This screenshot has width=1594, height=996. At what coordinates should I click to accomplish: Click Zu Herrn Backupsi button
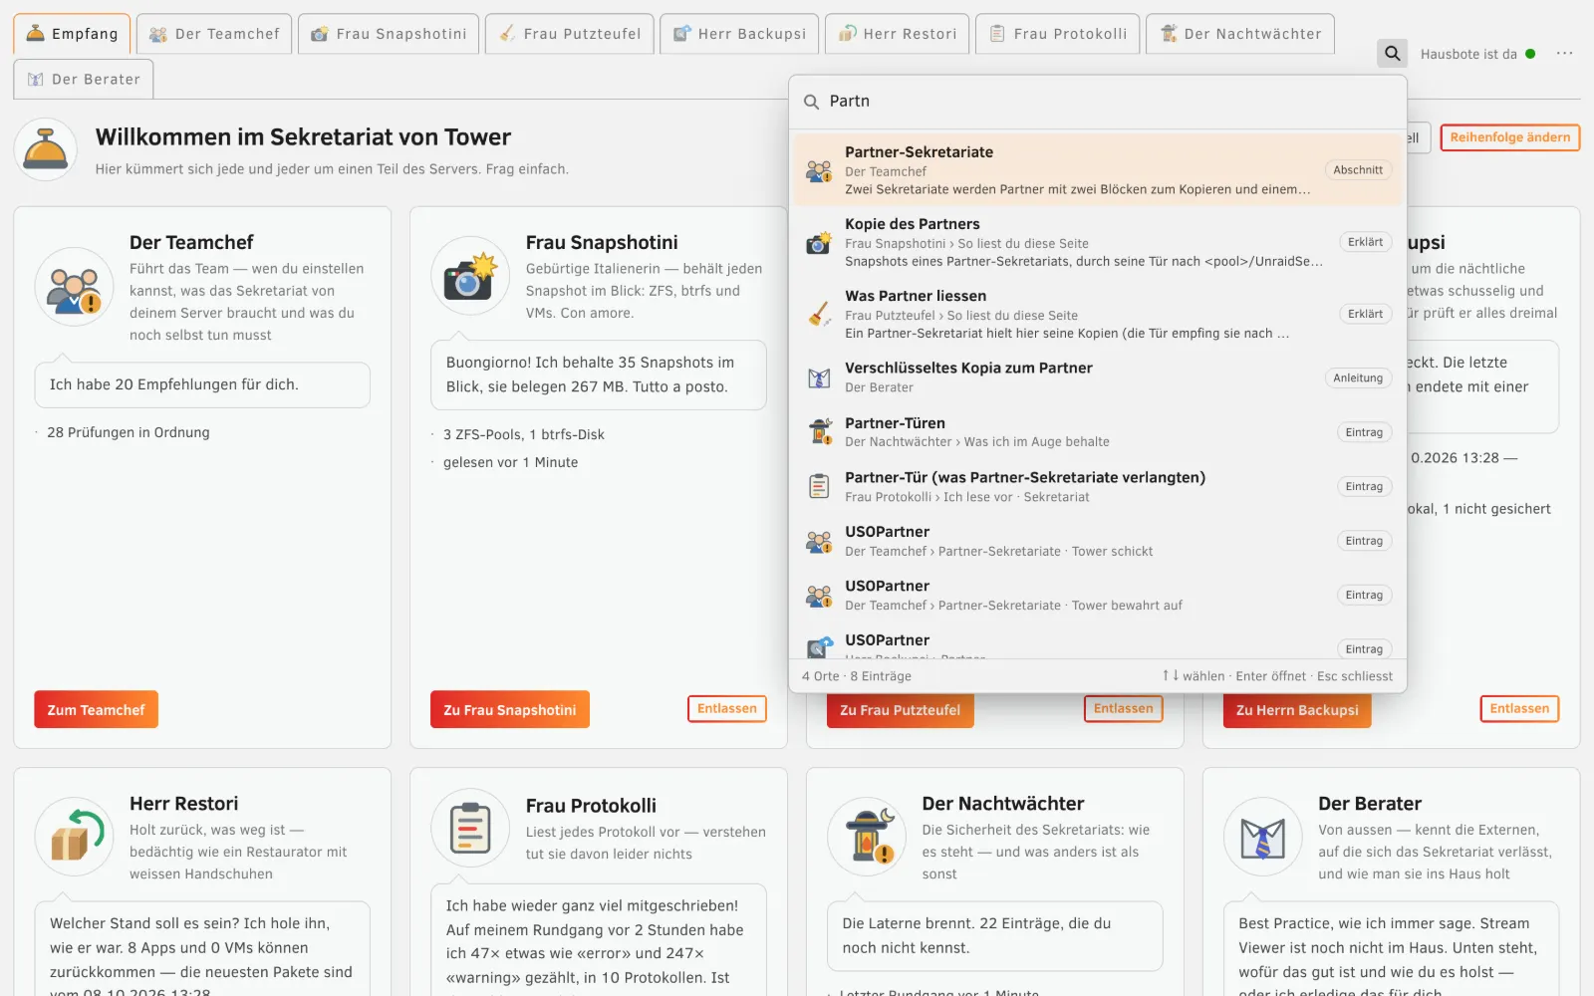point(1297,709)
